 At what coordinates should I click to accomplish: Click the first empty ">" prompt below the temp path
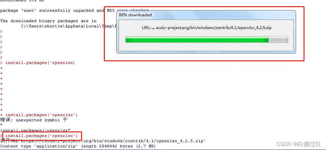1,31
